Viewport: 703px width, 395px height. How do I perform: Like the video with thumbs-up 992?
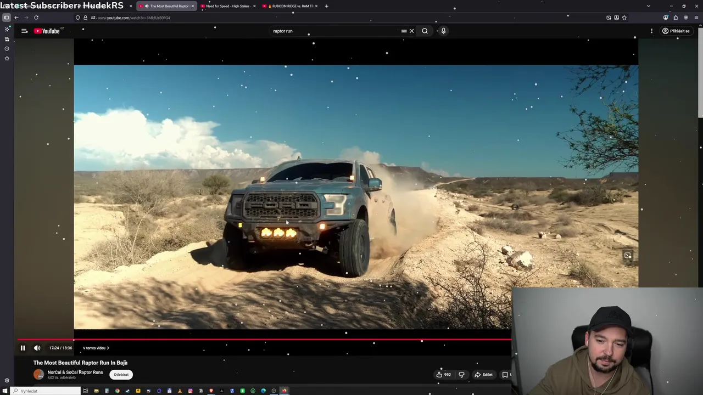(444, 375)
